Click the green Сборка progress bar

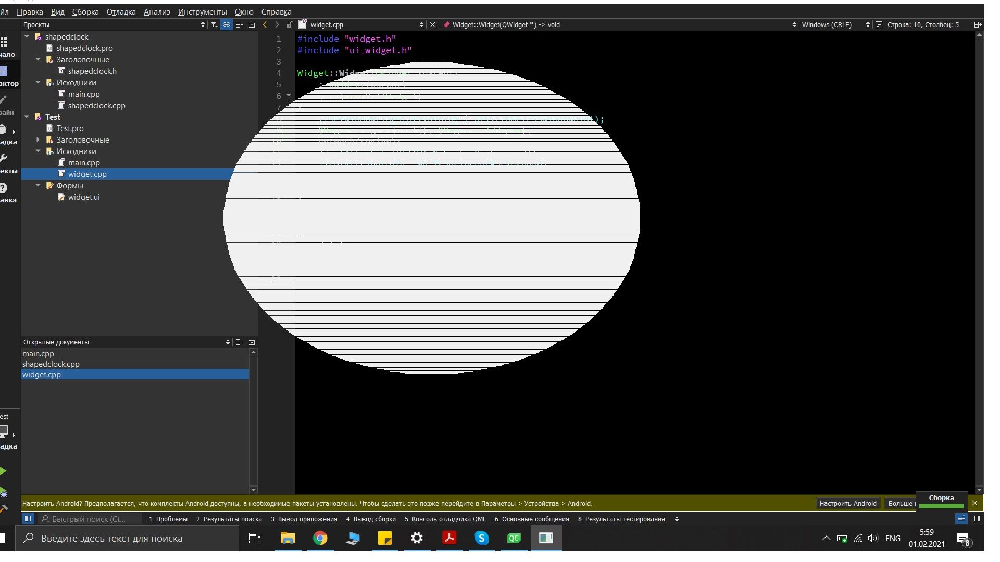pyautogui.click(x=941, y=505)
